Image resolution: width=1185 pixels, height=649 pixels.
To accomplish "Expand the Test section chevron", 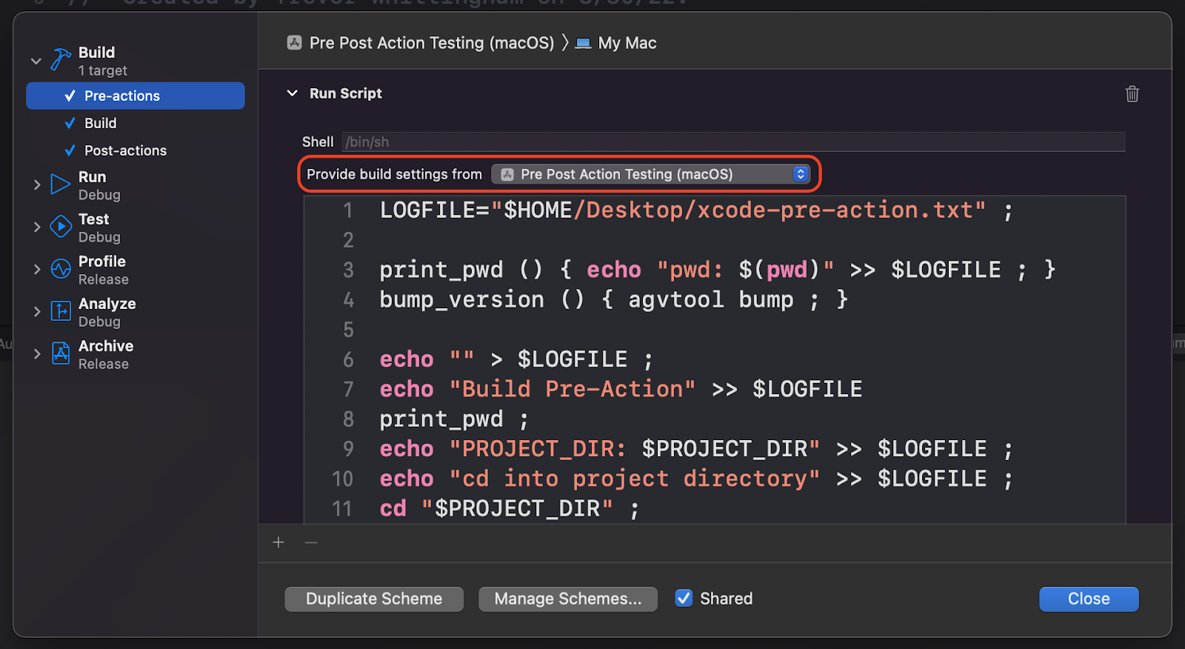I will tap(36, 227).
